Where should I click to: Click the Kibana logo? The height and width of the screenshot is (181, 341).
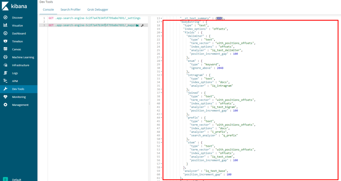pyautogui.click(x=14, y=6)
